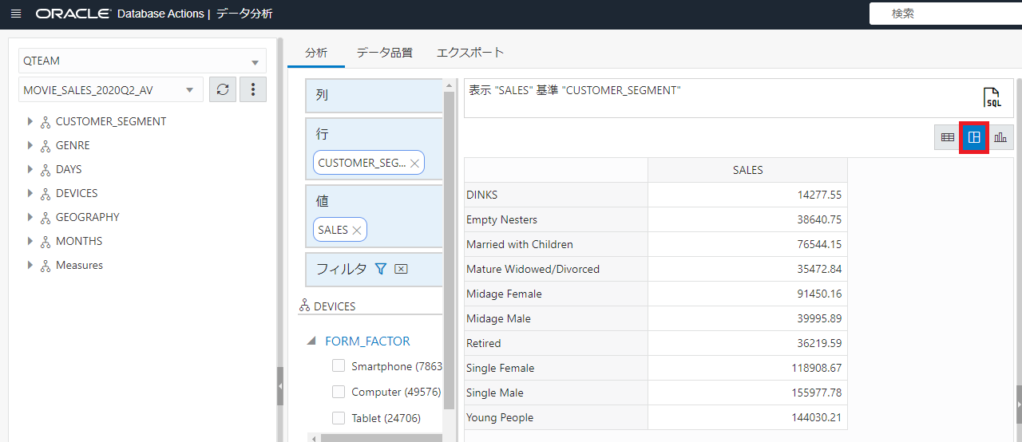Click the filter funnel icon

coord(381,269)
